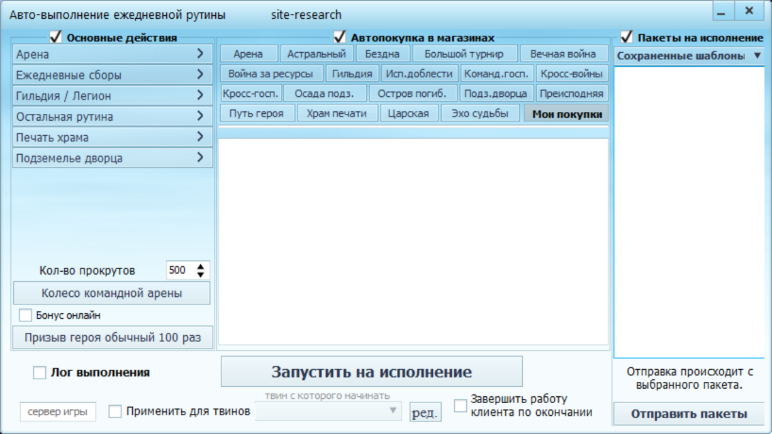Screen dimensions: 772x434
Task: Check Завершить работу клиента по окончании
Action: tap(461, 405)
